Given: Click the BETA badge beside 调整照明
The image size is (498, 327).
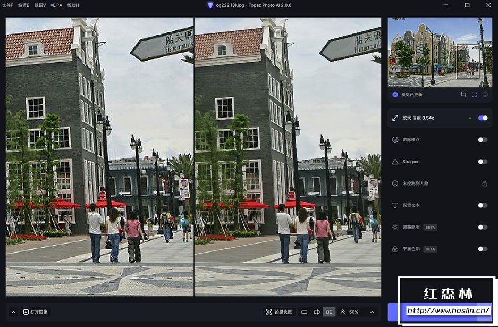Looking at the screenshot, I should click(x=430, y=227).
